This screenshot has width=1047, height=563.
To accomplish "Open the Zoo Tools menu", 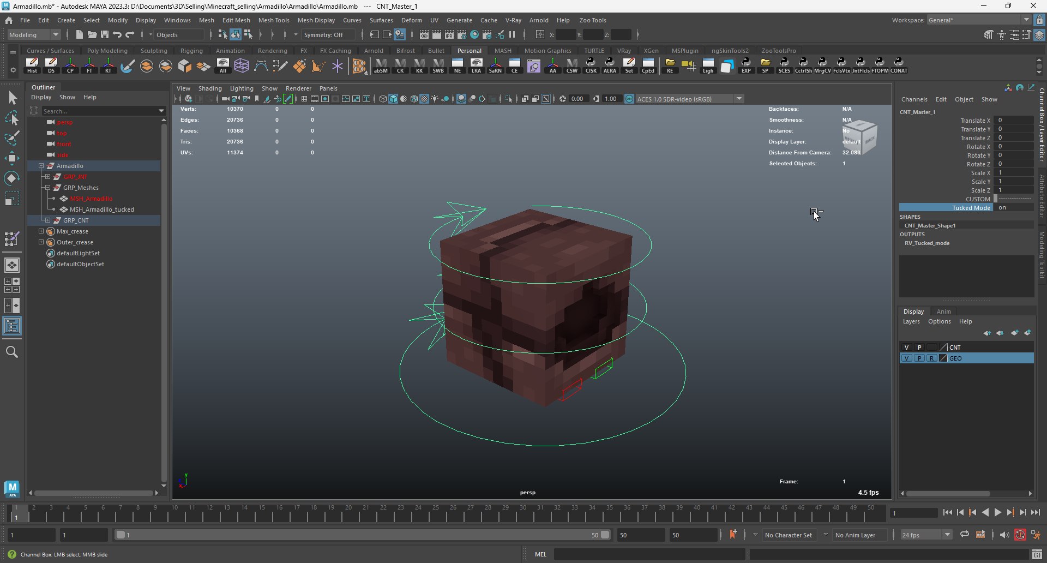I will [592, 20].
